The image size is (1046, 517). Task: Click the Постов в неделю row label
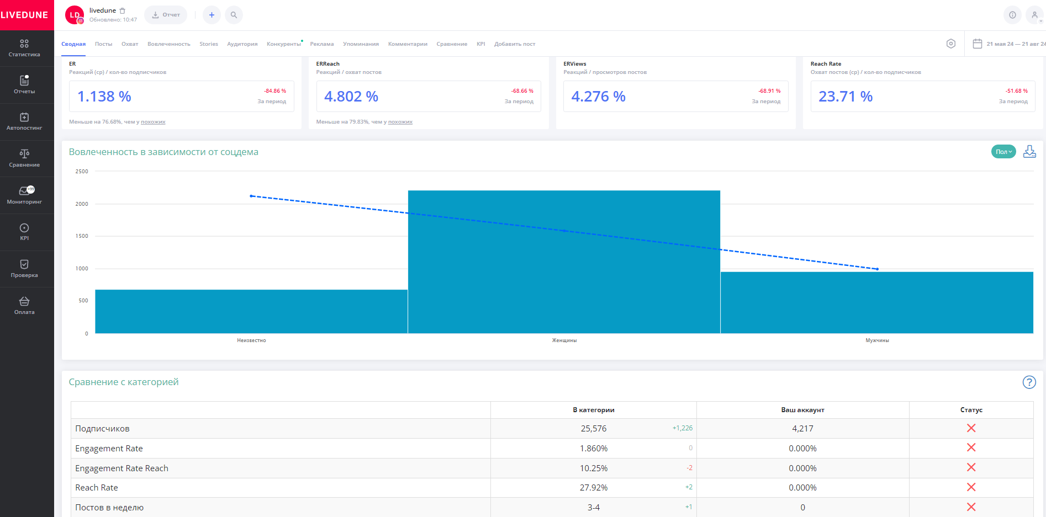click(x=109, y=508)
